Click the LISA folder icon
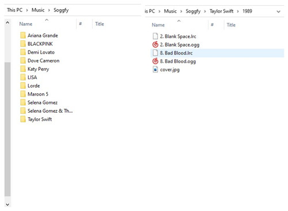 click(x=23, y=77)
